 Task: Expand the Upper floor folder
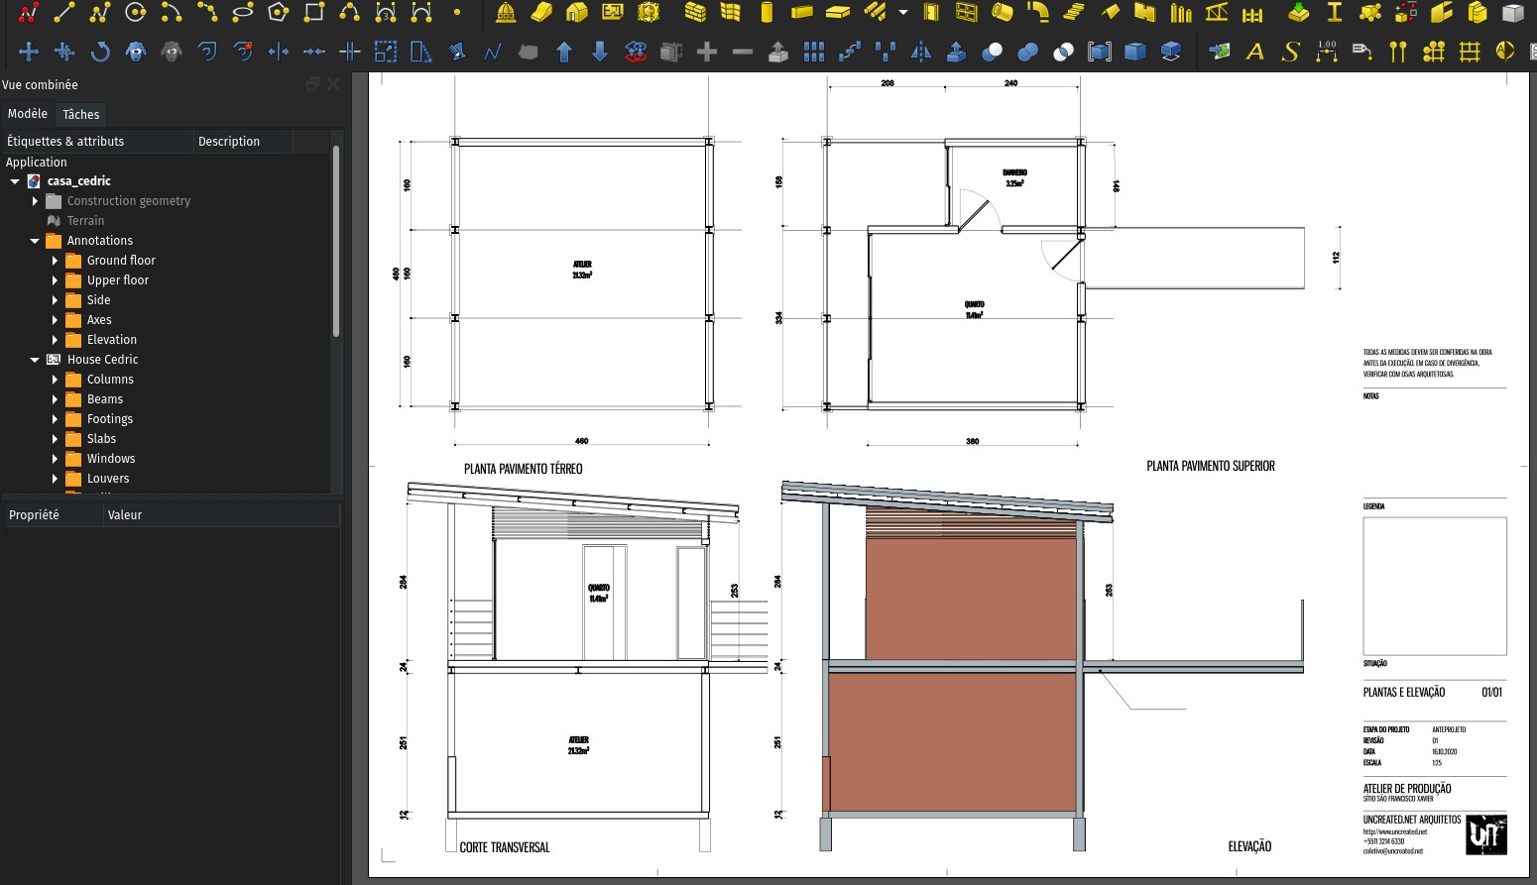[x=55, y=280]
